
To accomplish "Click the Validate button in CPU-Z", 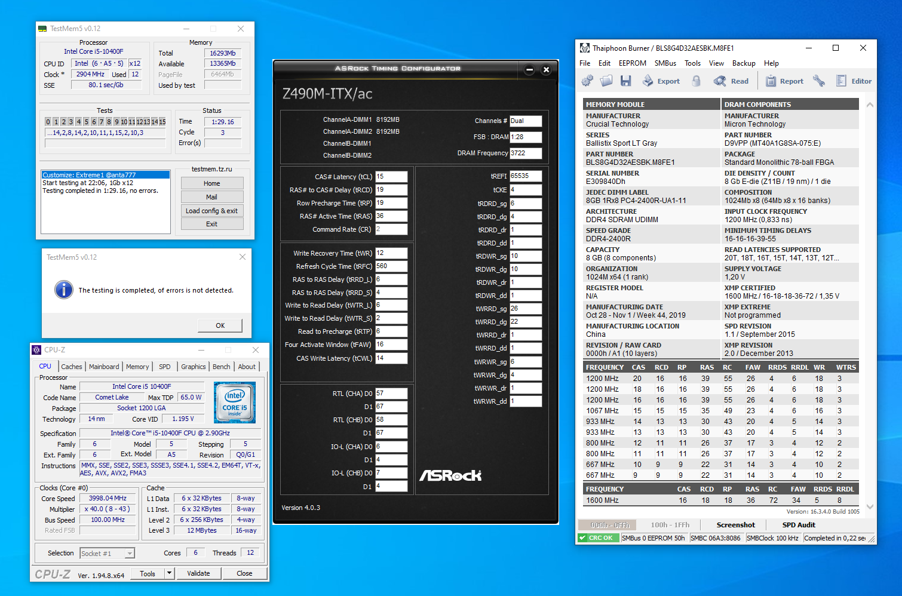I will tap(198, 573).
